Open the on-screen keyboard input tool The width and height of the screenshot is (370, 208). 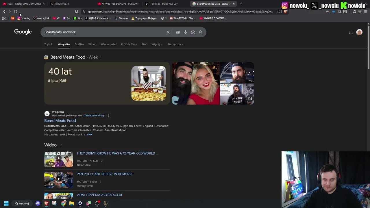click(177, 32)
